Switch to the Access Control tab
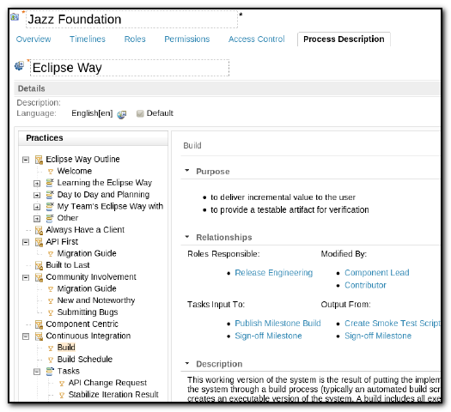Screen dimensions: 451x412 coord(256,39)
